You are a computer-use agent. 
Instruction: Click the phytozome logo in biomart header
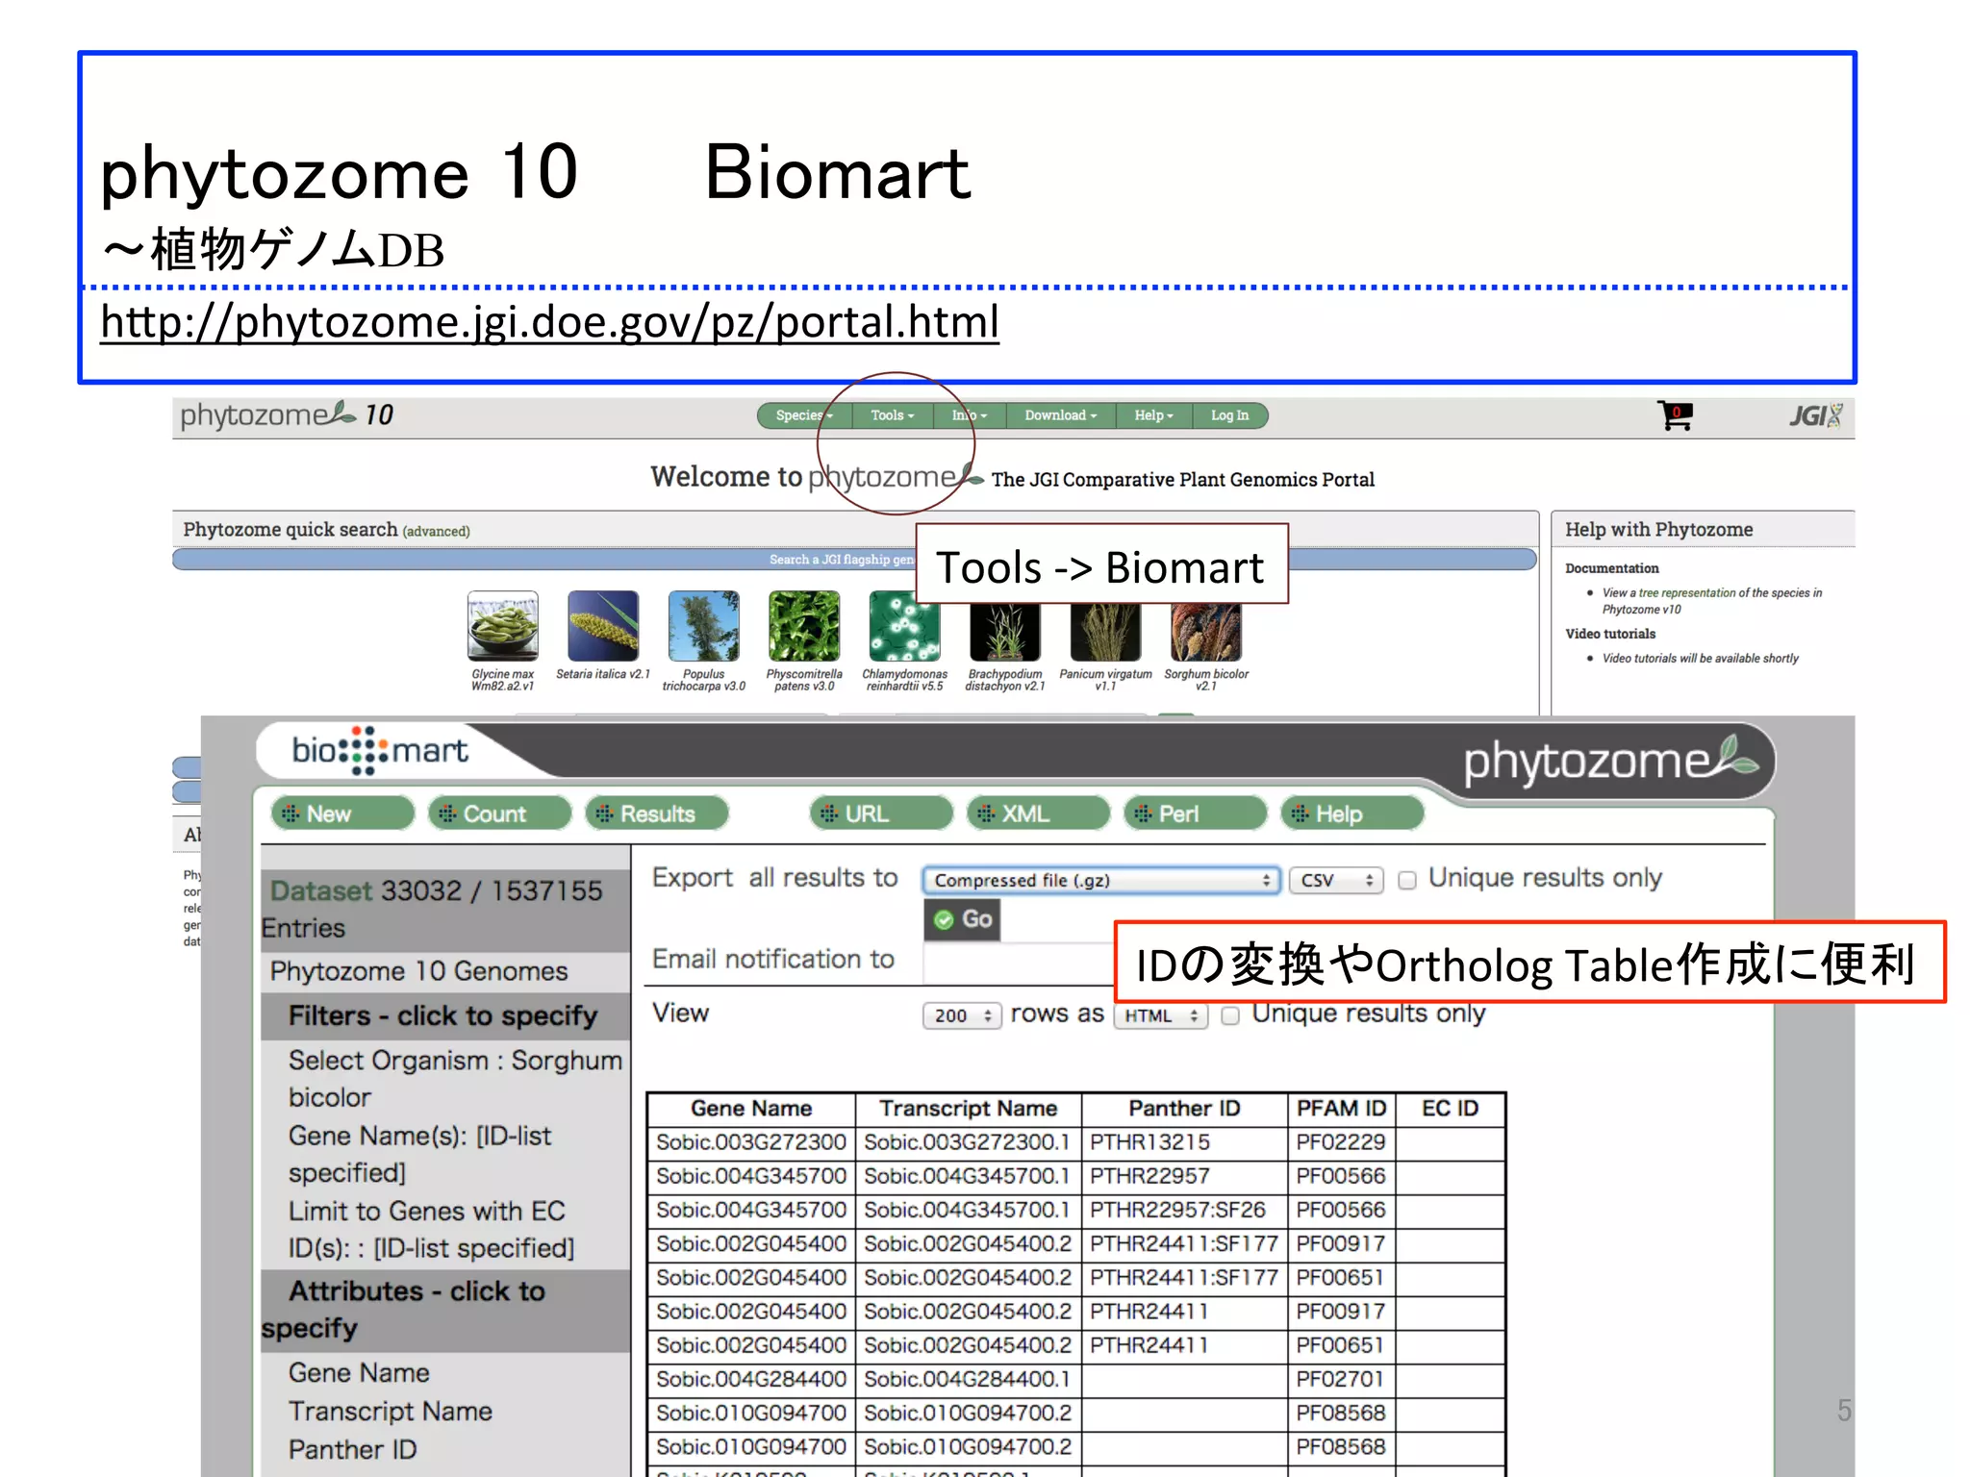pos(1611,761)
